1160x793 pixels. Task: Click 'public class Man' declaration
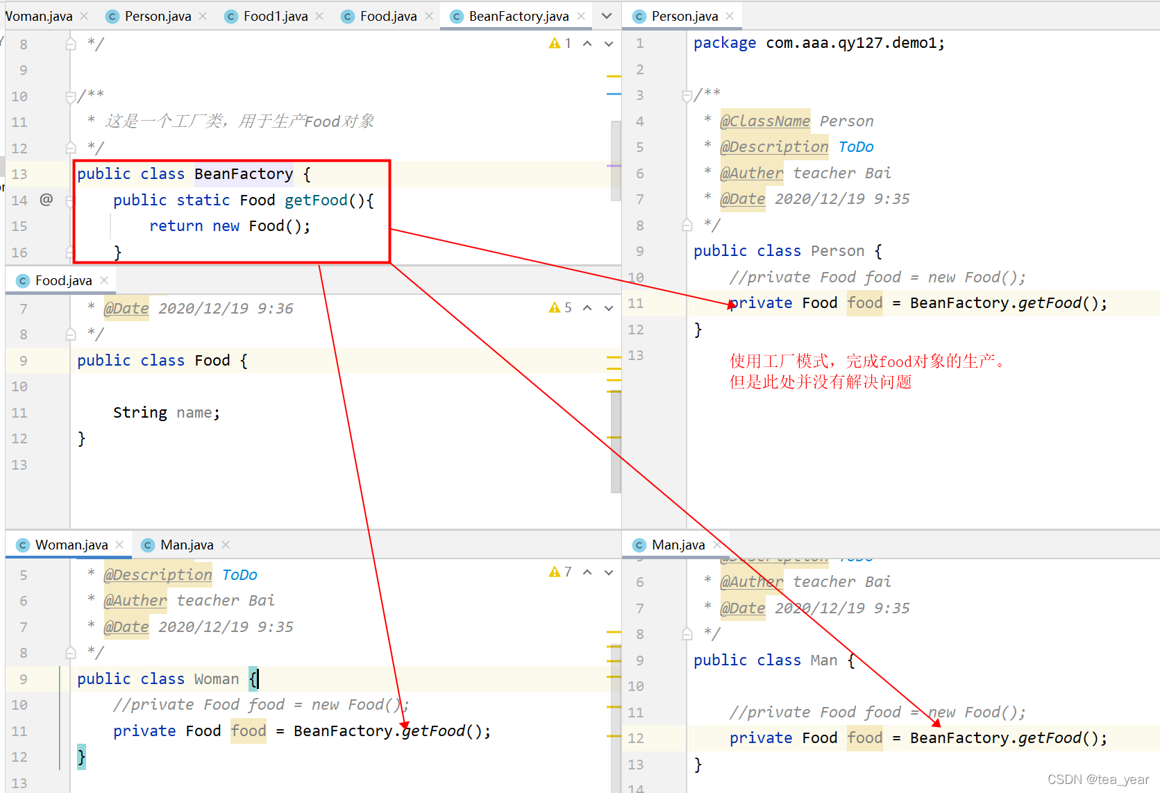tap(765, 660)
